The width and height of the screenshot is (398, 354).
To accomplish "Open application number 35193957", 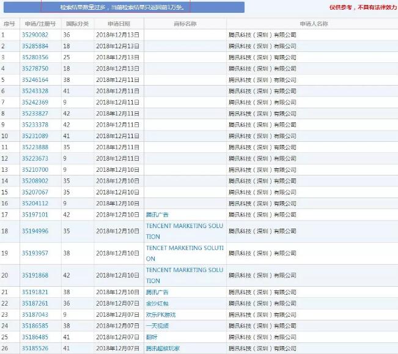I will (35, 253).
